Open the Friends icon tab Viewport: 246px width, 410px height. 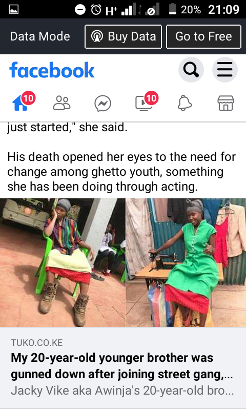pos(61,103)
